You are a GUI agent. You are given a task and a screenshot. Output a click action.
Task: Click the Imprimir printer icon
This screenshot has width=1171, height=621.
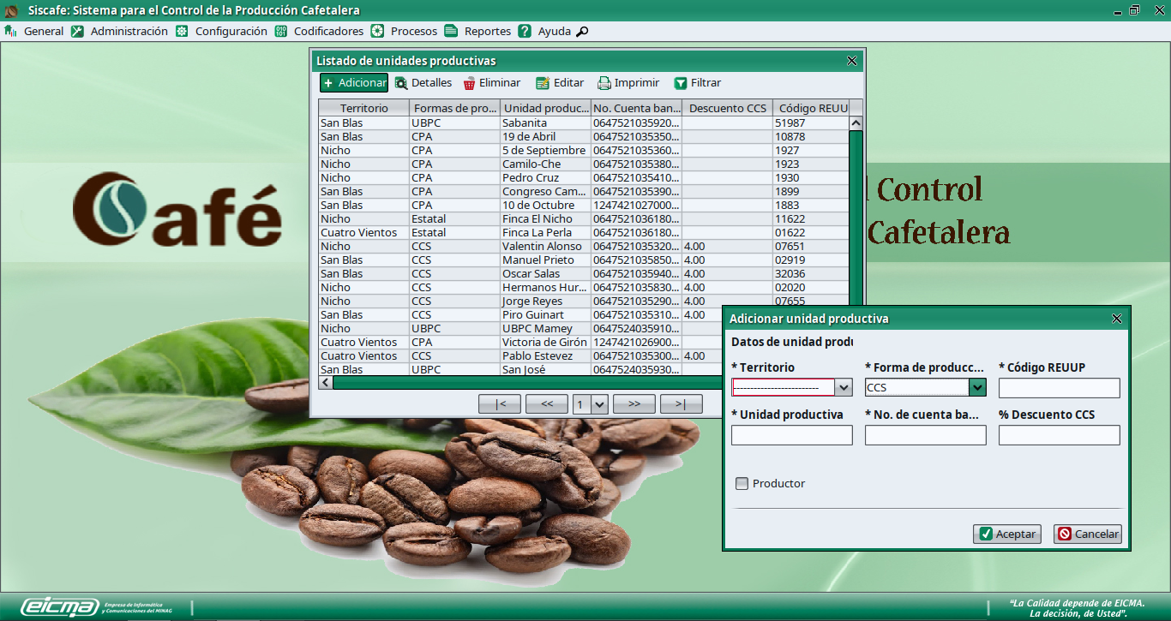click(x=604, y=83)
